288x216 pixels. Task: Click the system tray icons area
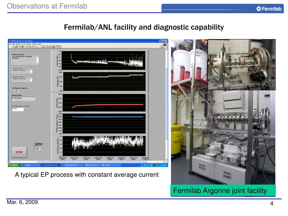(152, 165)
